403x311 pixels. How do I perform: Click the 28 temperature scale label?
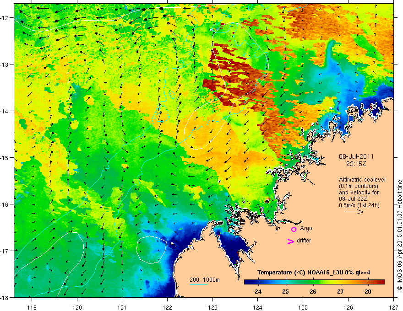pos(368,291)
